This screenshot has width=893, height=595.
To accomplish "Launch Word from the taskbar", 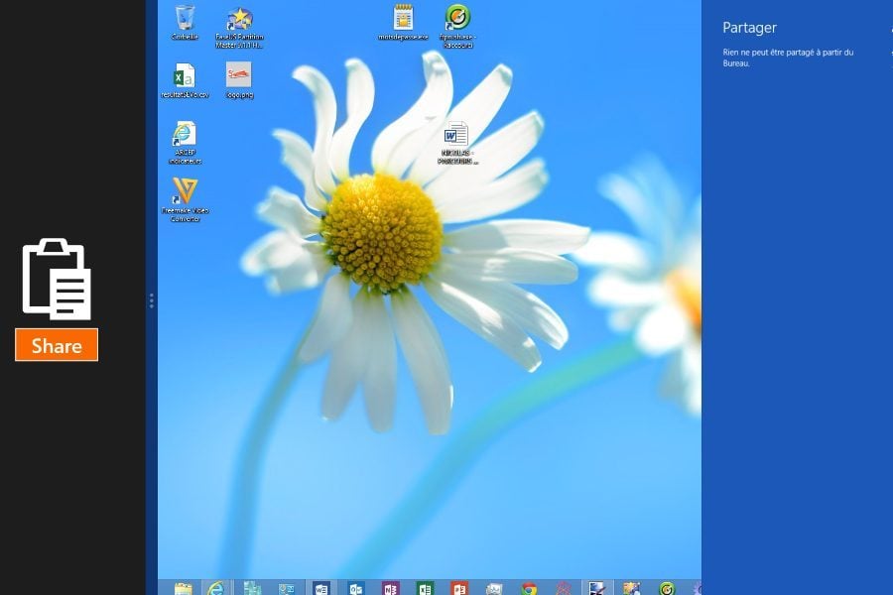I will click(321, 588).
